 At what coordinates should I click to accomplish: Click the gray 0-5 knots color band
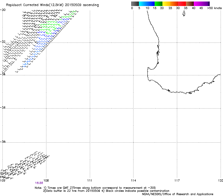click(x=135, y=4)
